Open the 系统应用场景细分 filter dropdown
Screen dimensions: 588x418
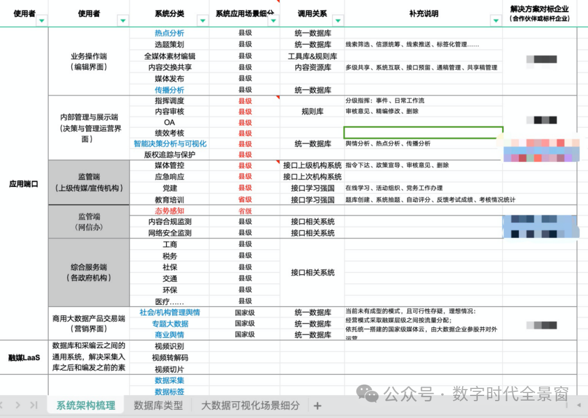(273, 20)
